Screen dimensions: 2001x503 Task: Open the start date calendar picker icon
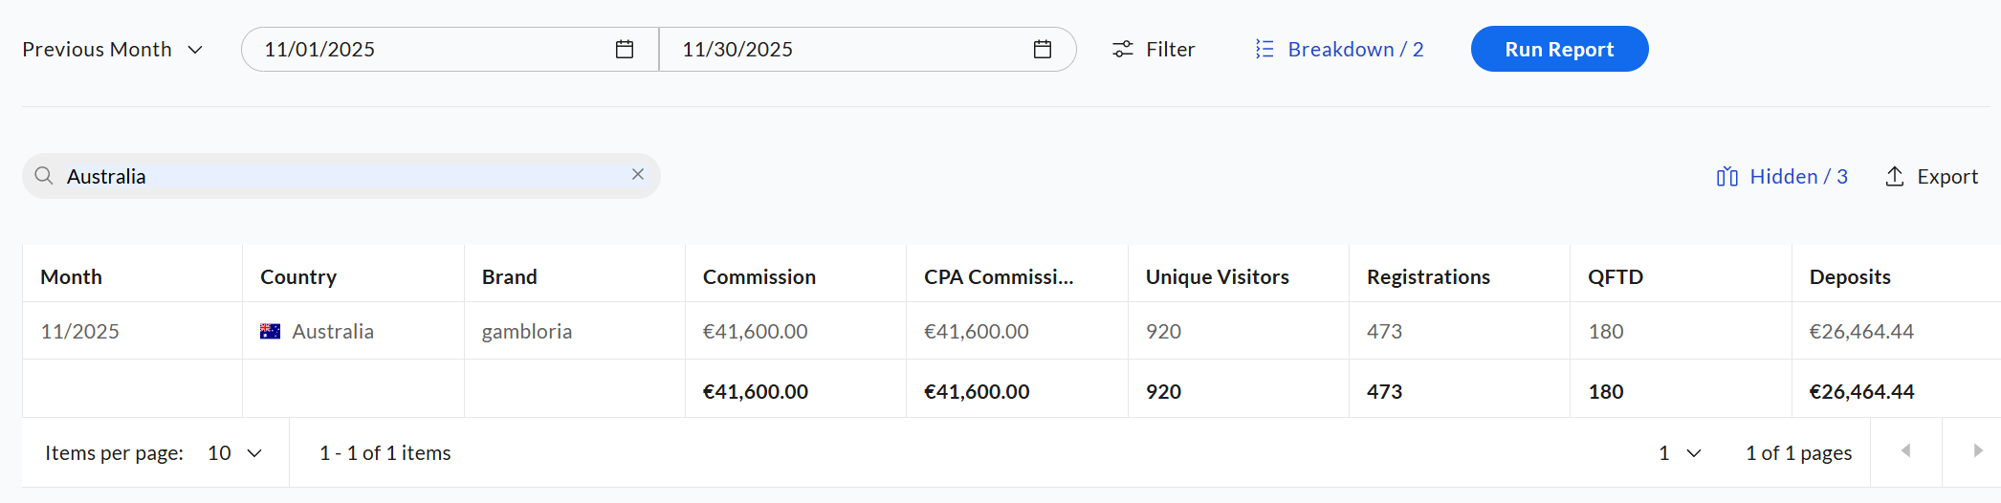(625, 50)
